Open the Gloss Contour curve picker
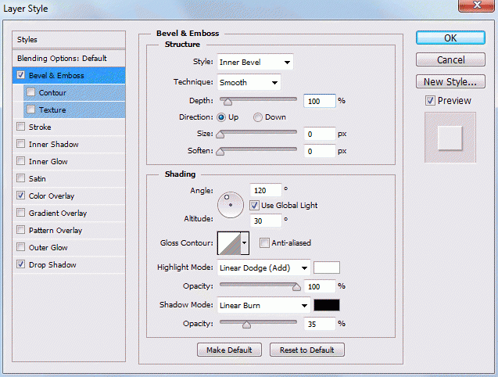The image size is (498, 377). 229,243
